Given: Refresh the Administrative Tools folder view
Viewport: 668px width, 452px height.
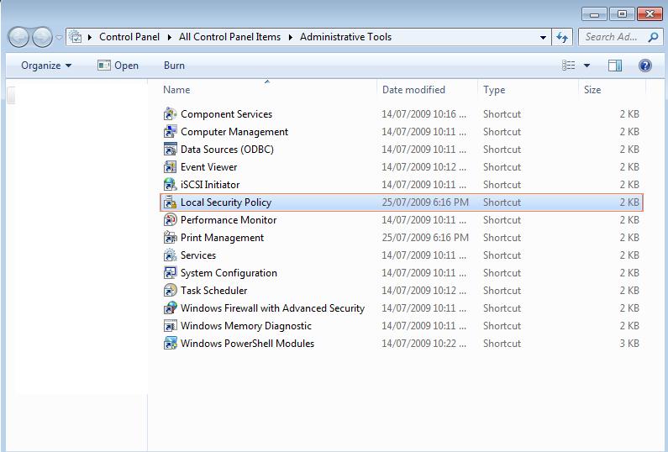Looking at the screenshot, I should click(x=562, y=38).
